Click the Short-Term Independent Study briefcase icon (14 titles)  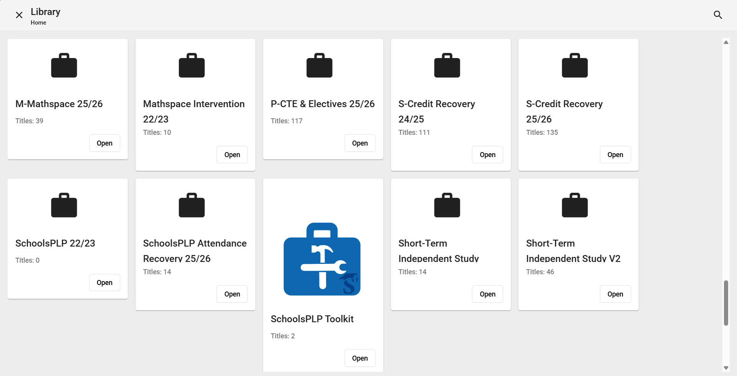click(447, 205)
